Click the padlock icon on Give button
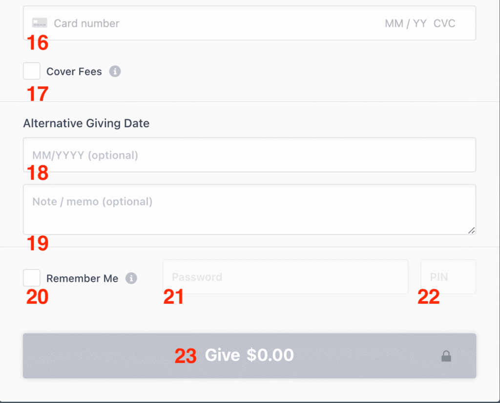 (x=446, y=357)
